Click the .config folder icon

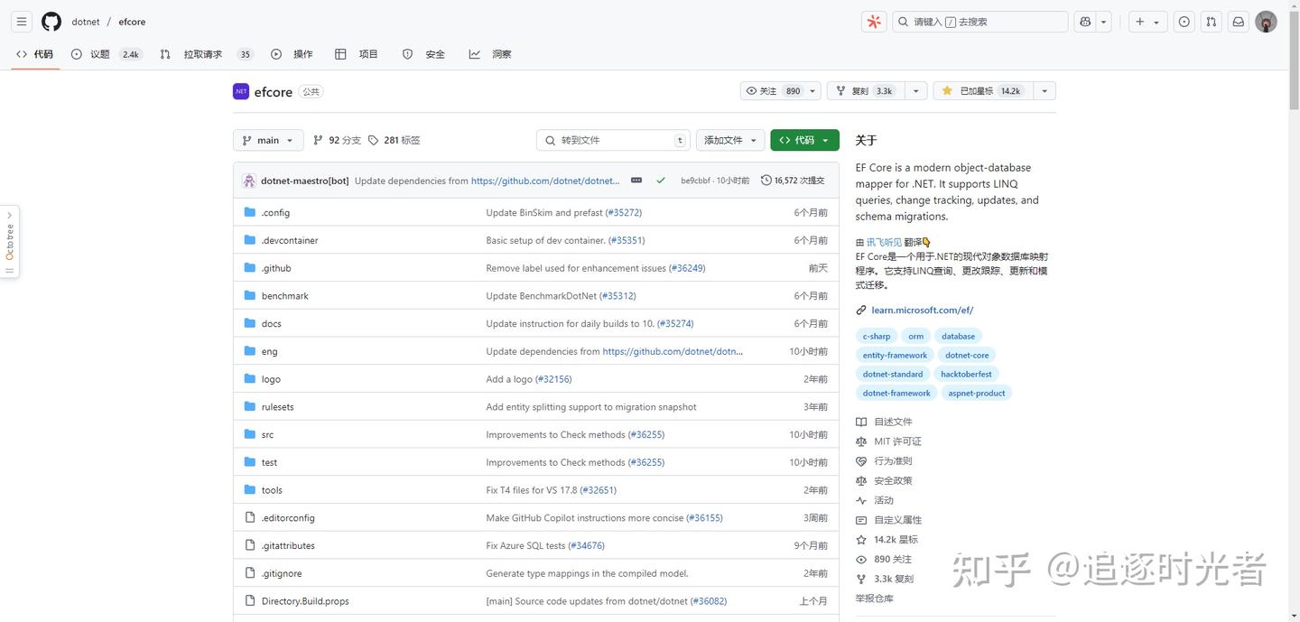click(x=250, y=212)
